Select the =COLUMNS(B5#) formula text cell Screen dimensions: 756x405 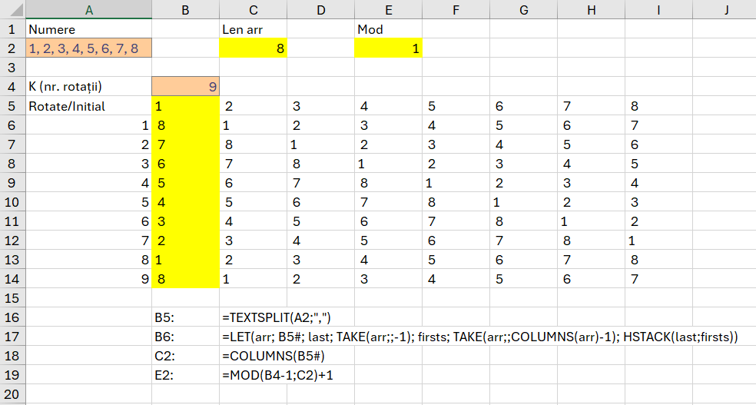[268, 356]
